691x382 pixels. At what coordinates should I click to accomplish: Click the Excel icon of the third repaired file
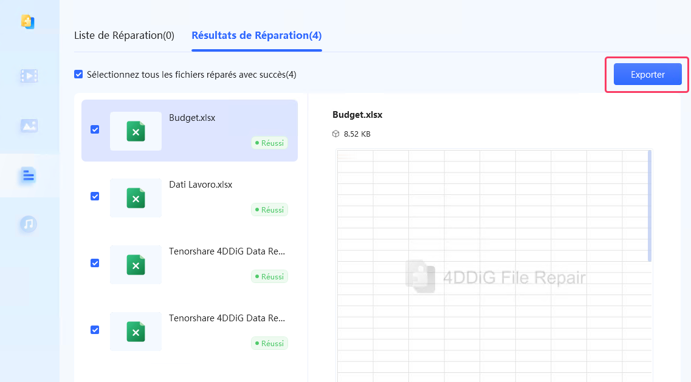point(136,265)
